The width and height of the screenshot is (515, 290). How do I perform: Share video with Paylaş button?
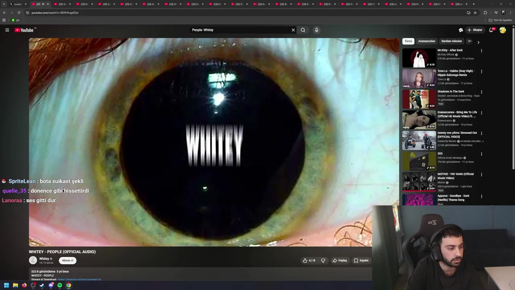click(x=340, y=261)
